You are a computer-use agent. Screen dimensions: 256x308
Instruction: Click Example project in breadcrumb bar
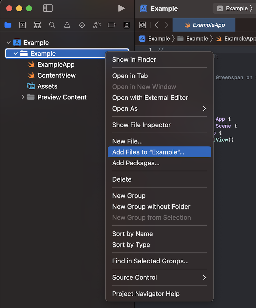pos(155,39)
